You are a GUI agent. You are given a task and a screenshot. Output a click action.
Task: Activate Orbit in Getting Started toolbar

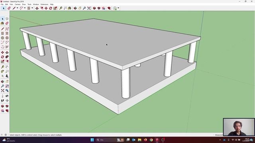tap(75, 8)
